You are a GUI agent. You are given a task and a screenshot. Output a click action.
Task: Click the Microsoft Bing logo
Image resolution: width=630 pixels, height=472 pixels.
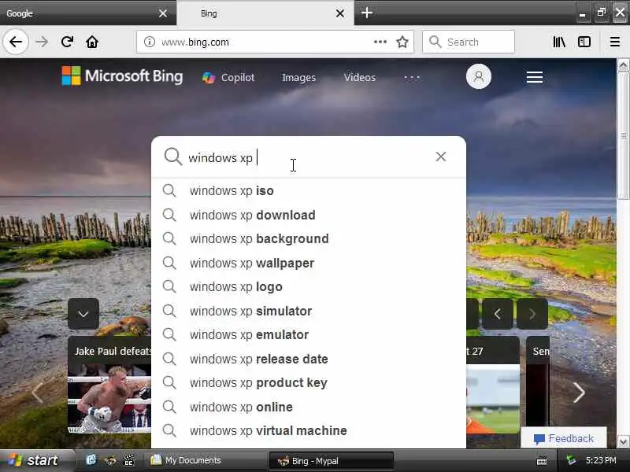coord(122,76)
